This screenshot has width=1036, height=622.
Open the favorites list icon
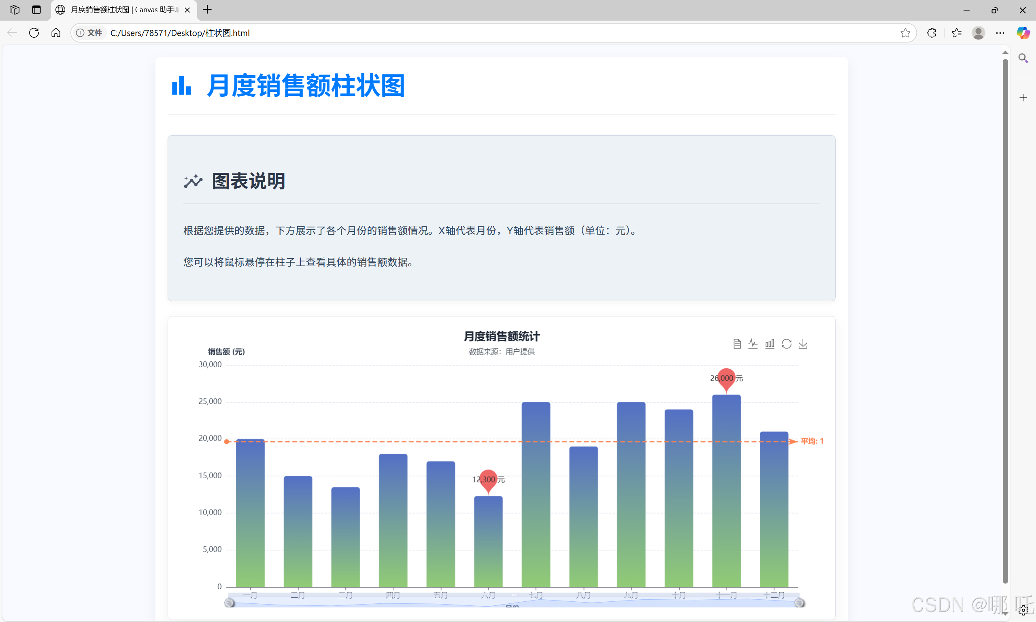pyautogui.click(x=956, y=33)
